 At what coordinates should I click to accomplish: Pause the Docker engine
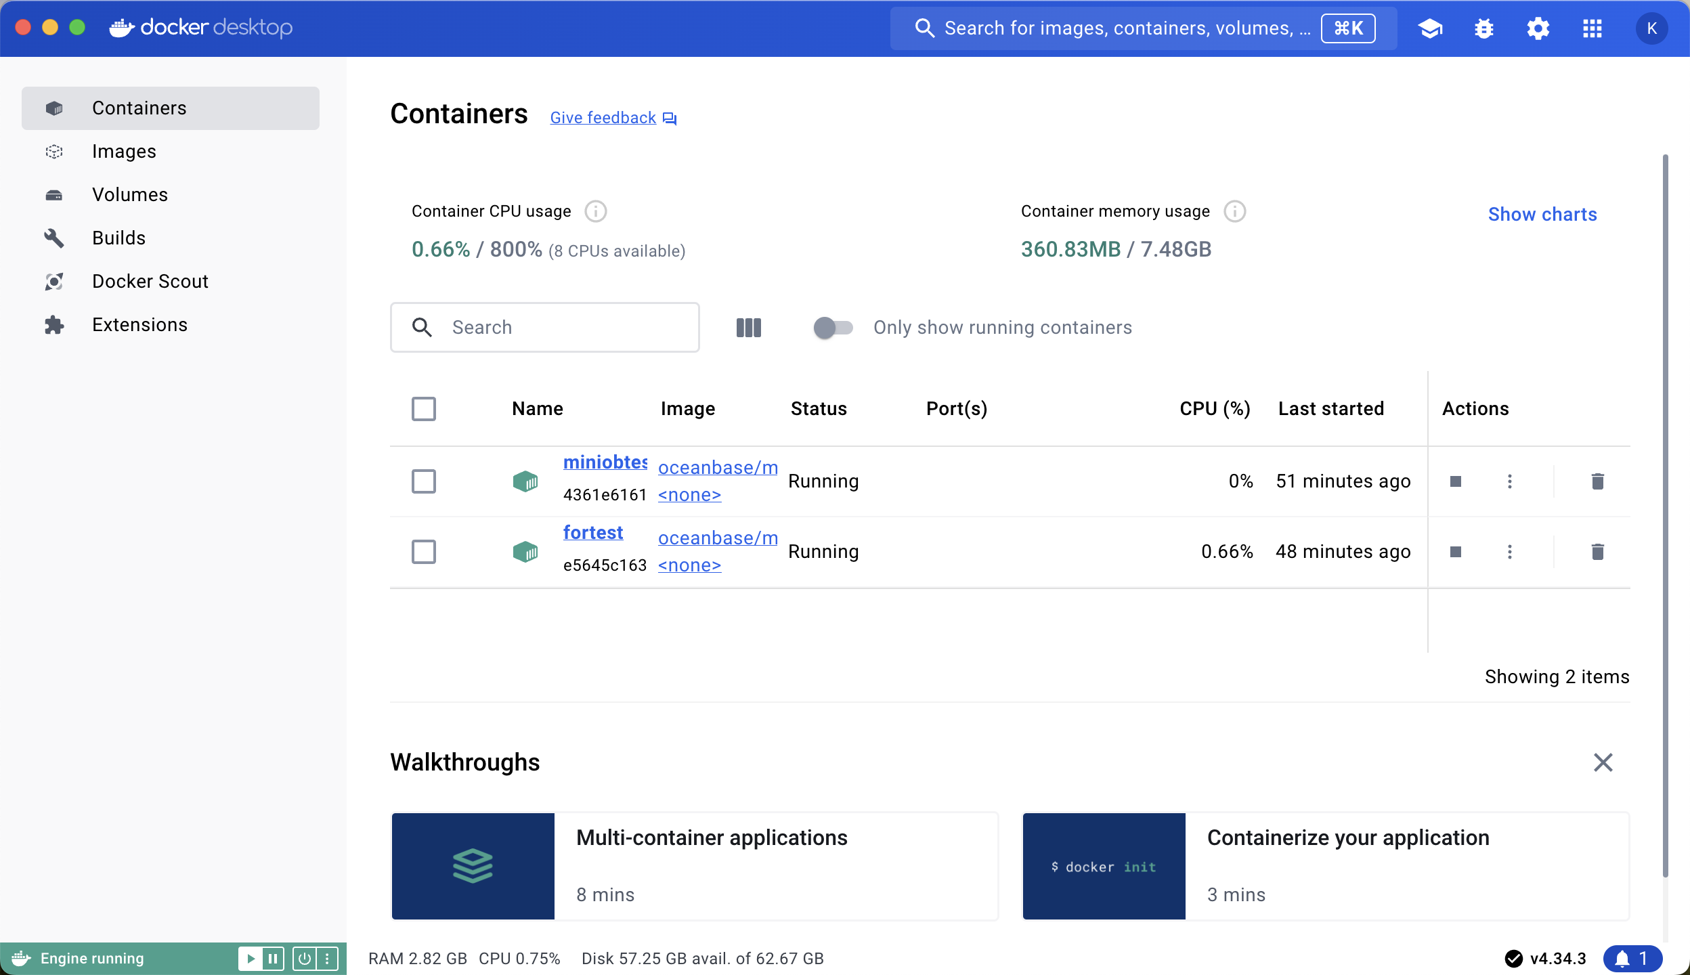click(x=273, y=958)
